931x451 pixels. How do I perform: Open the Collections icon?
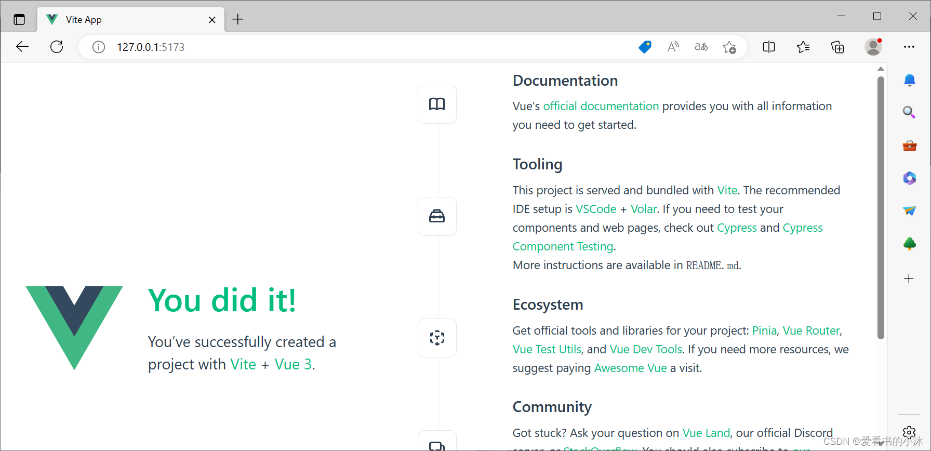point(837,47)
